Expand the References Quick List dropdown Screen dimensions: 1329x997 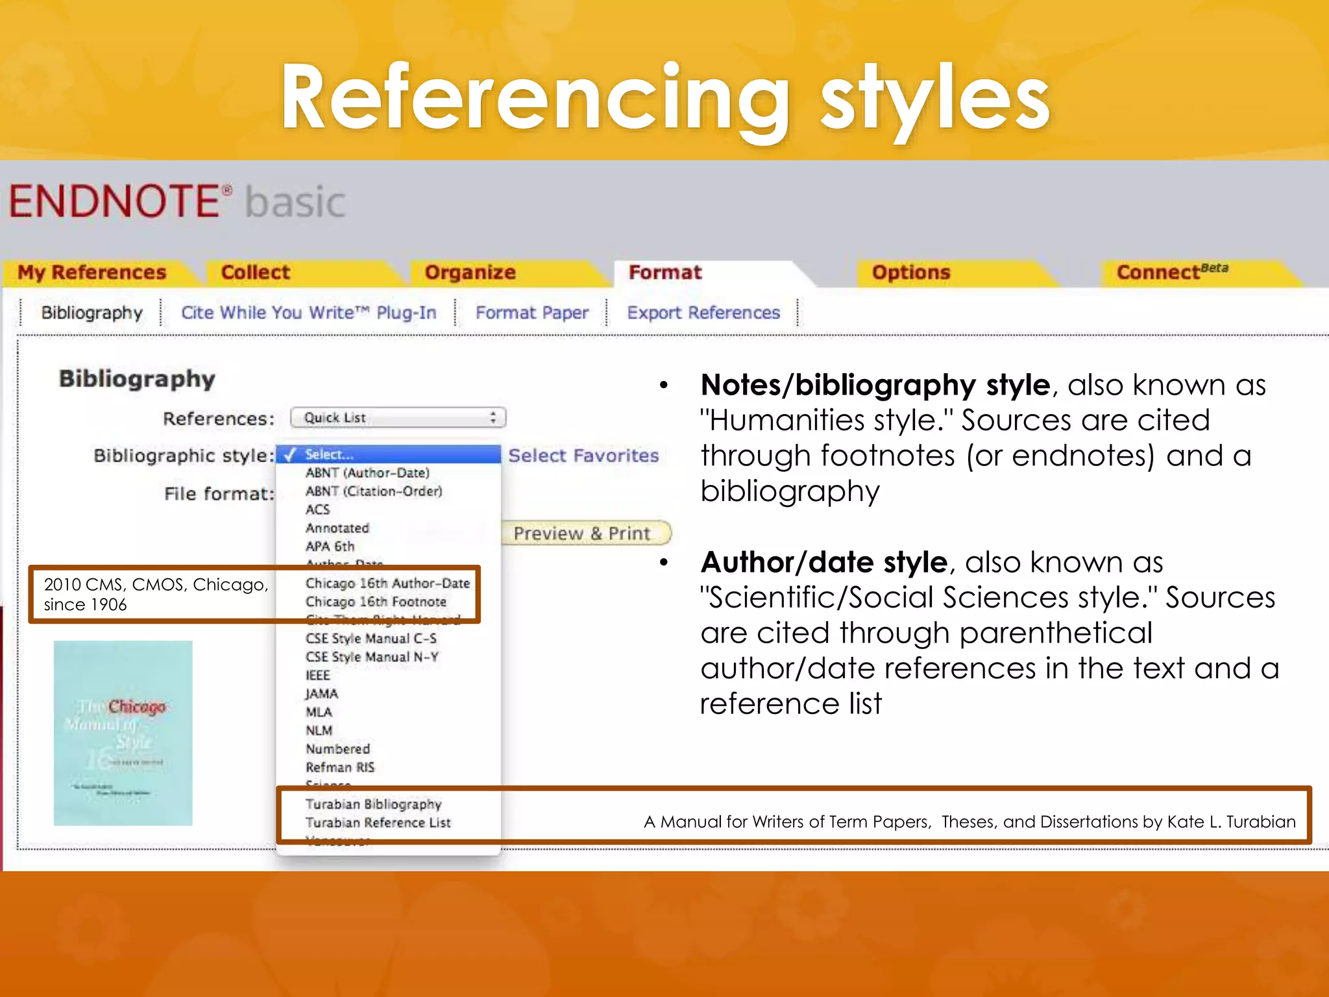pos(398,417)
